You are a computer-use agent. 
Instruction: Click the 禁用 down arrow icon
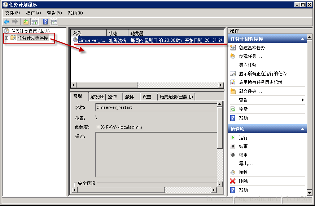point(233,155)
